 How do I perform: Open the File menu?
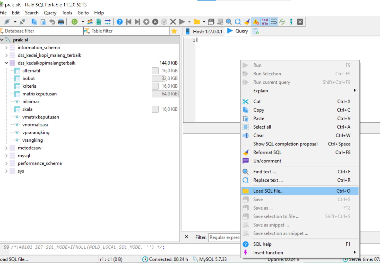click(x=3, y=13)
